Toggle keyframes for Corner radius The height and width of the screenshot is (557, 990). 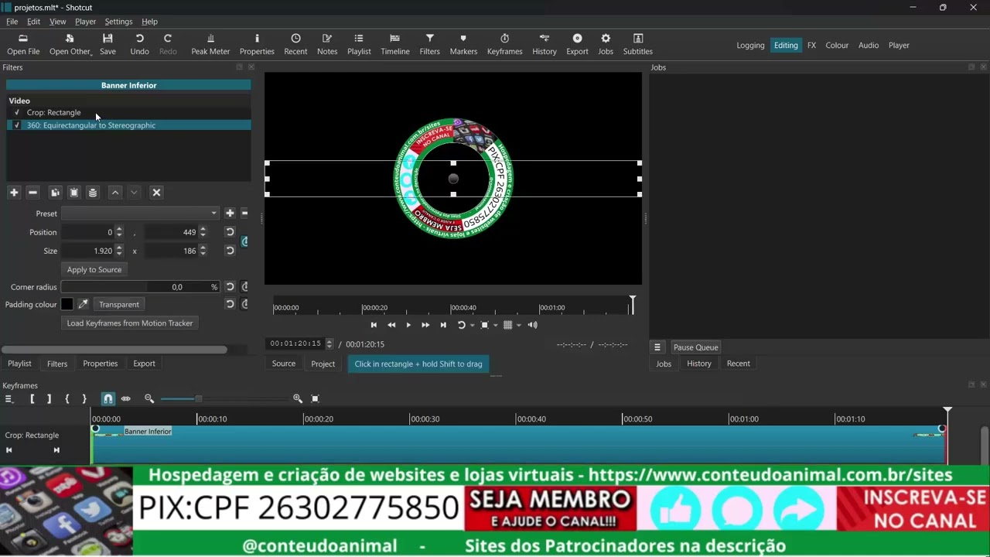point(245,287)
